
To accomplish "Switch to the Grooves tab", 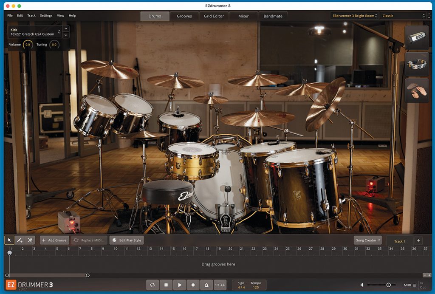I will pos(184,16).
